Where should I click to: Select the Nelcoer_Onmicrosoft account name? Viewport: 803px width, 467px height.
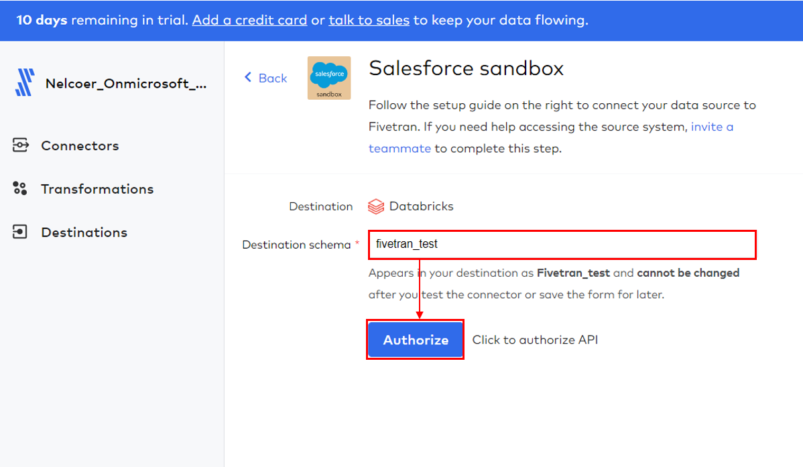coord(126,84)
